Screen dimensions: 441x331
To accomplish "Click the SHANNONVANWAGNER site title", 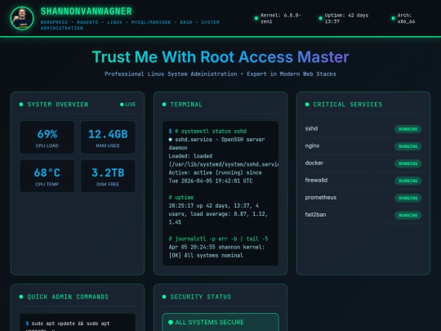I will (x=87, y=11).
